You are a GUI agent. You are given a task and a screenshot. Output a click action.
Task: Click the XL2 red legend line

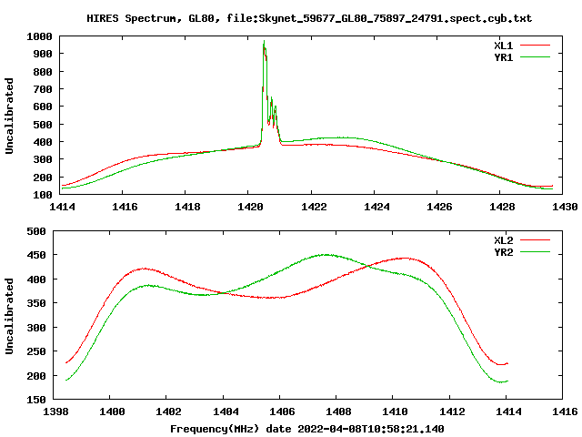[535, 240]
